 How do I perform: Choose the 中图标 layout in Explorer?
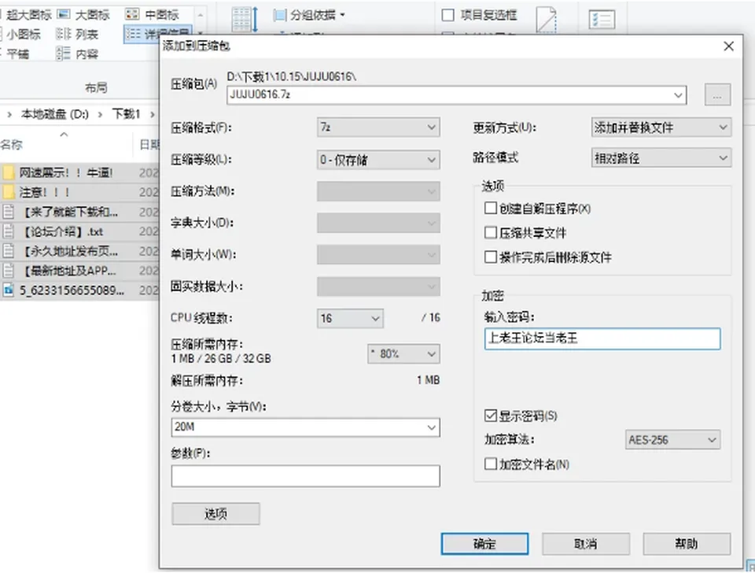tap(152, 15)
